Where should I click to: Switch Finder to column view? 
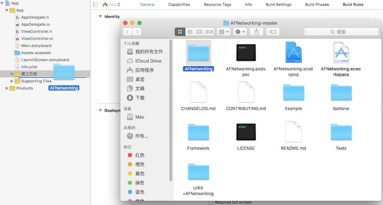click(x=199, y=32)
